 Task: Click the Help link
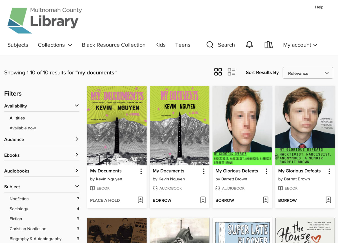pos(319,7)
